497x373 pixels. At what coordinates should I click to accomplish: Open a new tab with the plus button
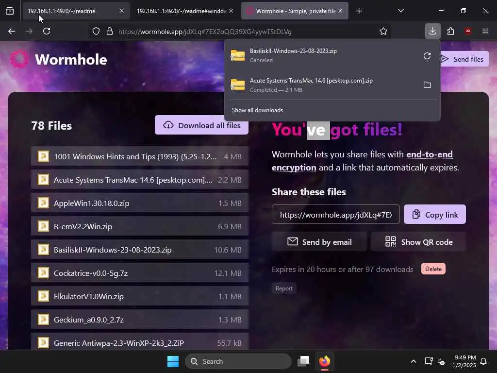(359, 11)
